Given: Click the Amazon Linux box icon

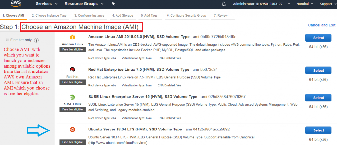Looking at the screenshot, I should click(72, 37).
